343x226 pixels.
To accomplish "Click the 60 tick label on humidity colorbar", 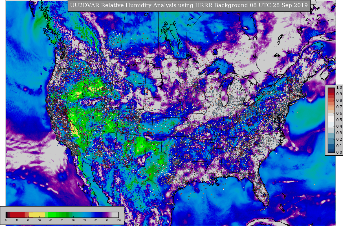I will click(73, 220).
